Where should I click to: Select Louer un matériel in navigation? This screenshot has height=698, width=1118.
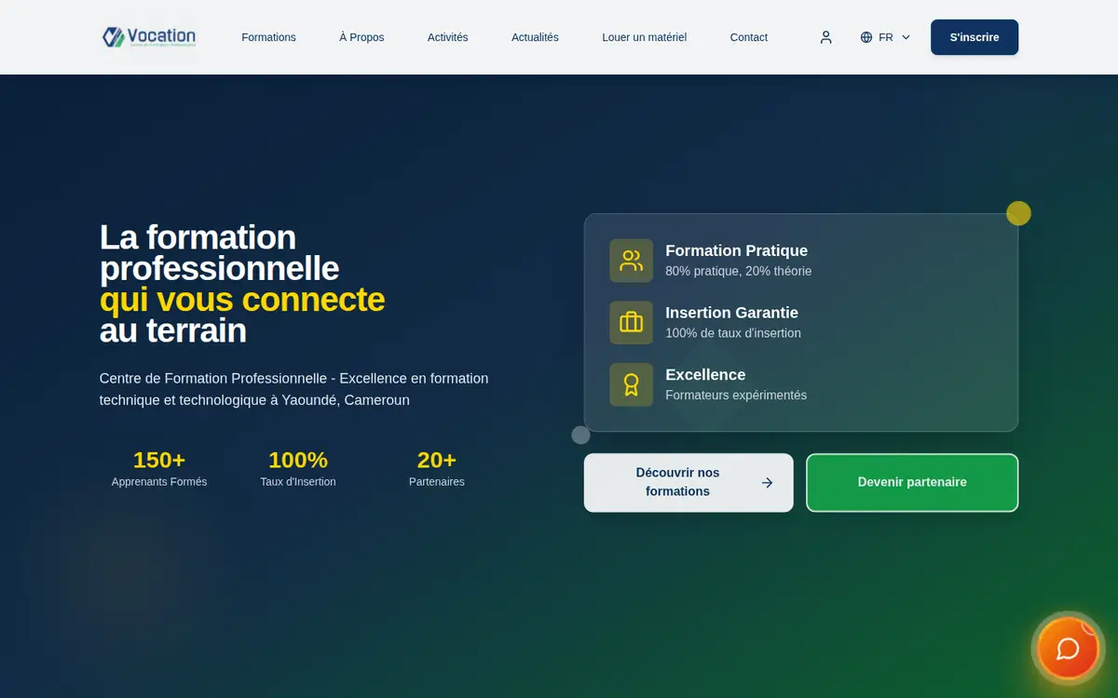(x=645, y=37)
